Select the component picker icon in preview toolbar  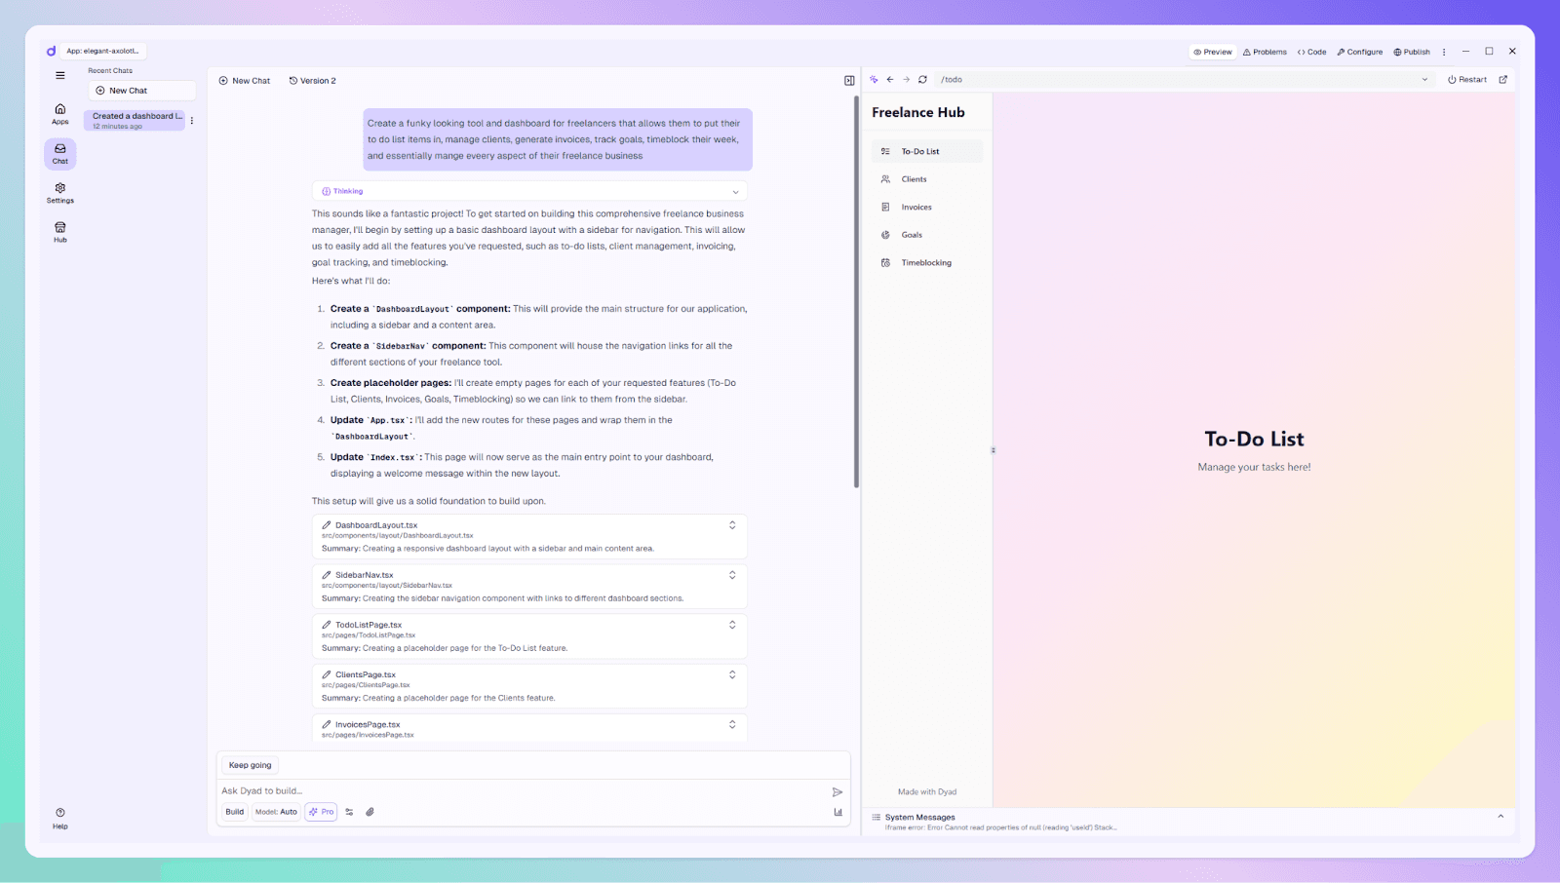[x=875, y=79]
